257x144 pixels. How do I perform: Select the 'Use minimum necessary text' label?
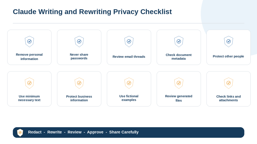coord(29,98)
